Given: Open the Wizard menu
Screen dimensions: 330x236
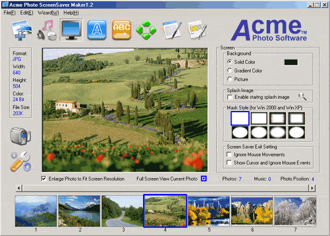Looking at the screenshot, I should [48, 13].
